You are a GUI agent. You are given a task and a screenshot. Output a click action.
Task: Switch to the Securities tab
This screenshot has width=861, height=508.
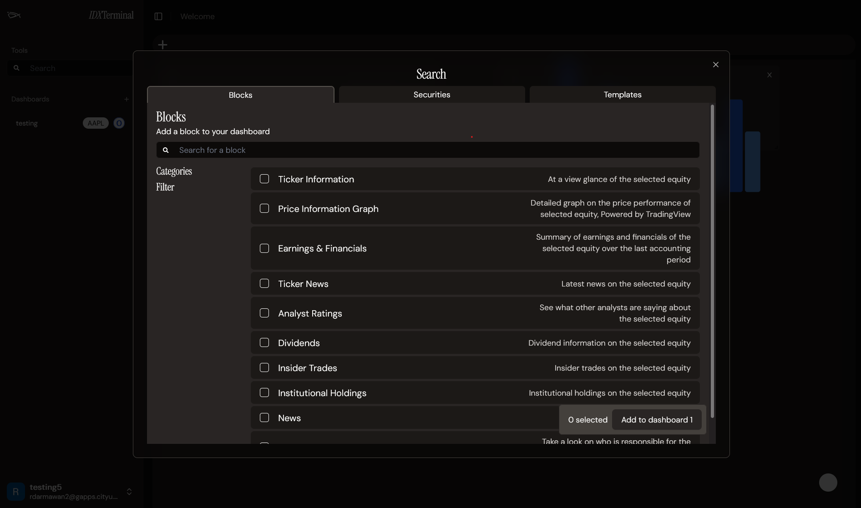click(432, 95)
